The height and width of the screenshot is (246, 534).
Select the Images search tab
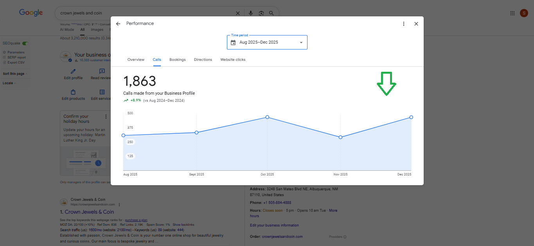(x=97, y=30)
